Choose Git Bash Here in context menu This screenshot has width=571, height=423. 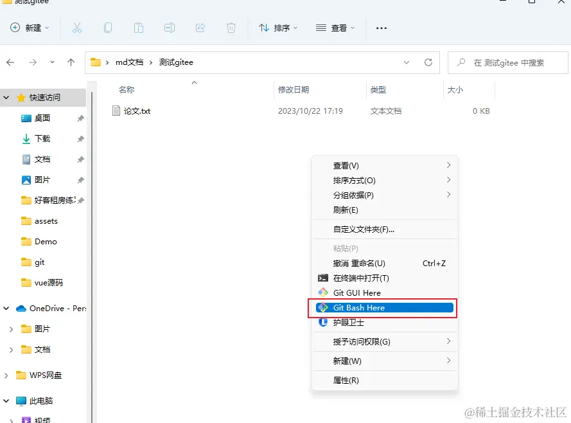pyautogui.click(x=385, y=307)
